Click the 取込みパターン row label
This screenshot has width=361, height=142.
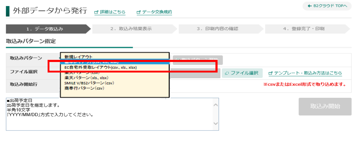tap(26, 58)
